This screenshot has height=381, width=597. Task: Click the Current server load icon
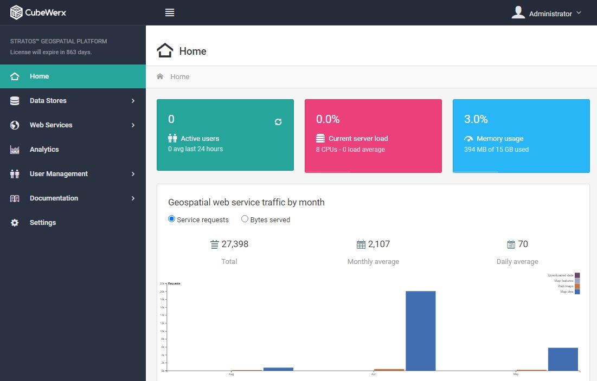(x=320, y=138)
